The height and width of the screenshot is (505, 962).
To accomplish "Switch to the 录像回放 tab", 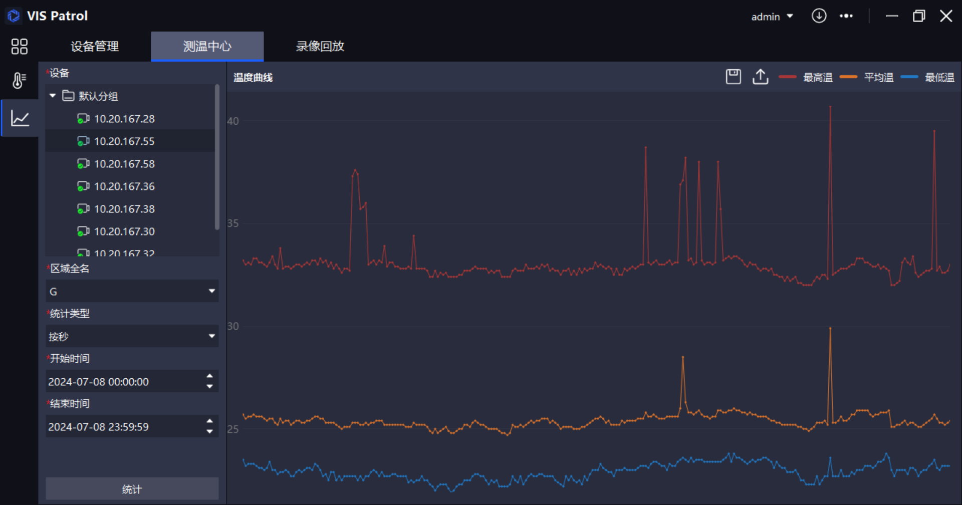I will [x=320, y=47].
